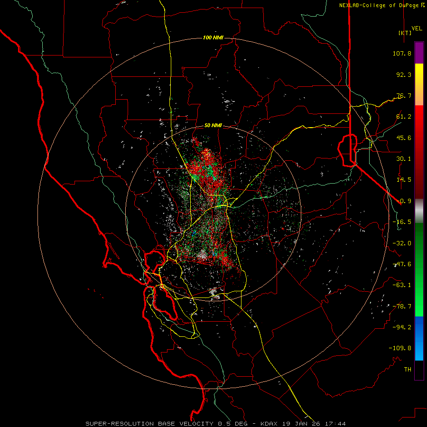Click the -94.2 value on velocity scale

(402, 327)
